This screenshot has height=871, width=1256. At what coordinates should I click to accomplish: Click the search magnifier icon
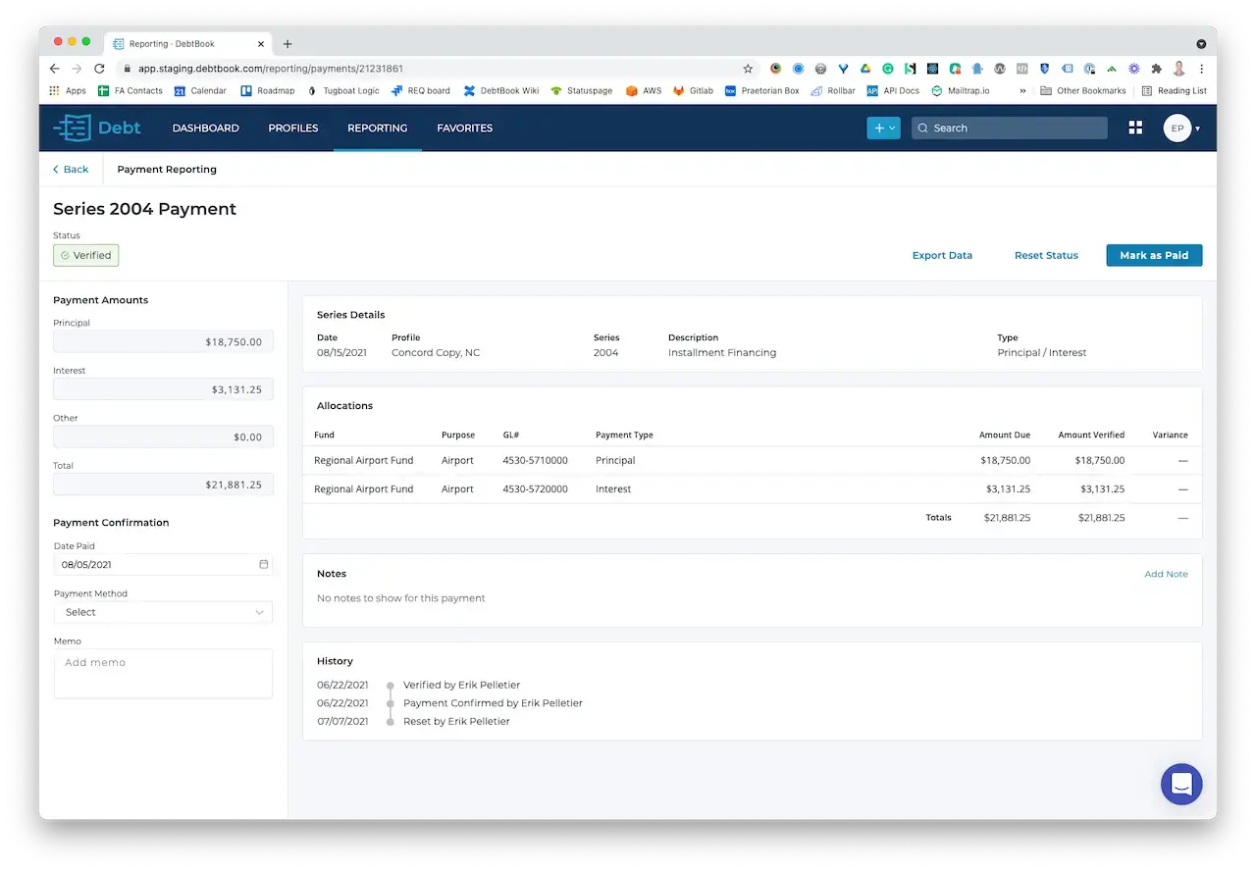point(922,128)
